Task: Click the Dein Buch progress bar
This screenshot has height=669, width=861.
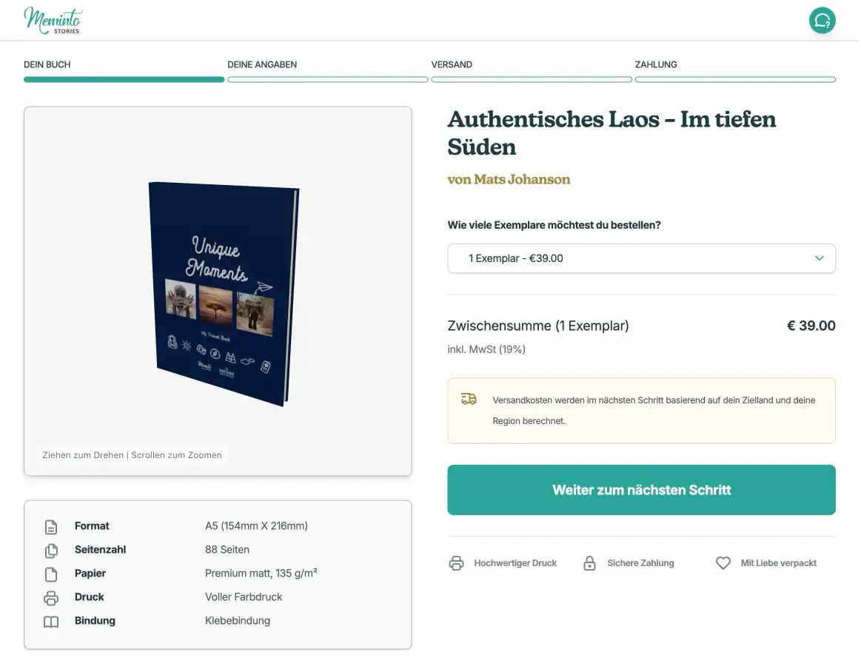Action: click(x=124, y=80)
